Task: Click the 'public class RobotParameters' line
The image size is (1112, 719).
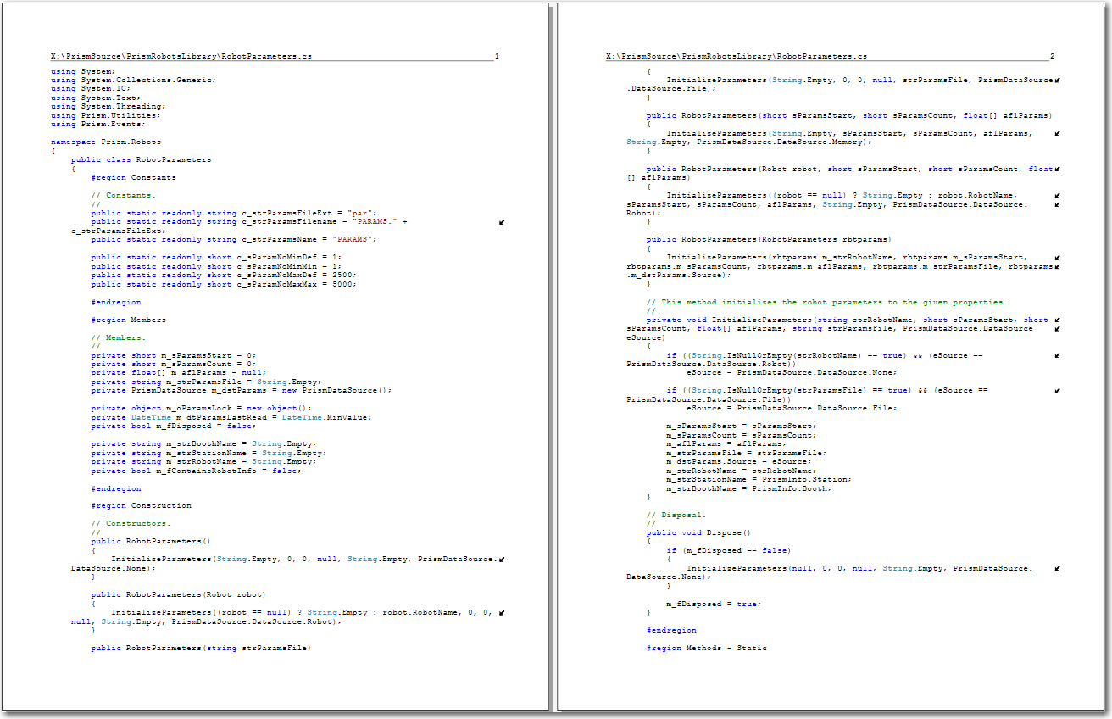Action: pos(142,159)
